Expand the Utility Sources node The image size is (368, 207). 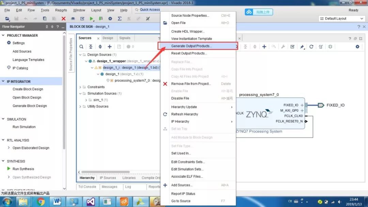[x=80, y=106]
